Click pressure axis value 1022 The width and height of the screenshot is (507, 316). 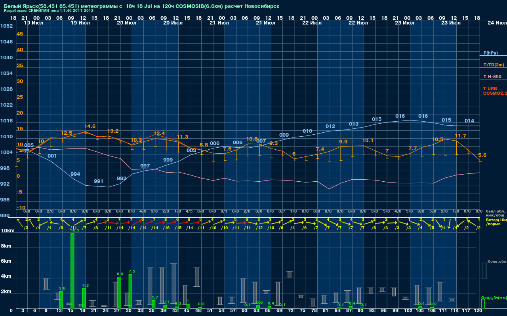point(6,105)
